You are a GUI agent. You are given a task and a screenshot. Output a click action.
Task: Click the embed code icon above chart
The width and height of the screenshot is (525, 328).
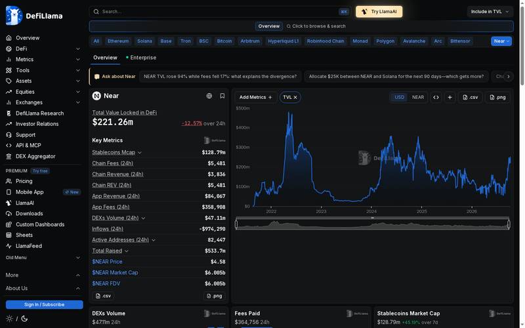436,97
